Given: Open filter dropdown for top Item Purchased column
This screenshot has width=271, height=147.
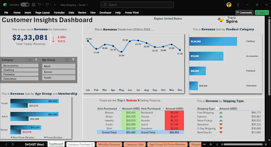Looking at the screenshot, I should coord(120,108).
